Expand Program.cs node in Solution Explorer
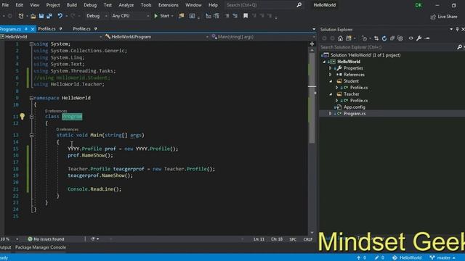Image resolution: width=465 pixels, height=261 pixels. pos(330,114)
